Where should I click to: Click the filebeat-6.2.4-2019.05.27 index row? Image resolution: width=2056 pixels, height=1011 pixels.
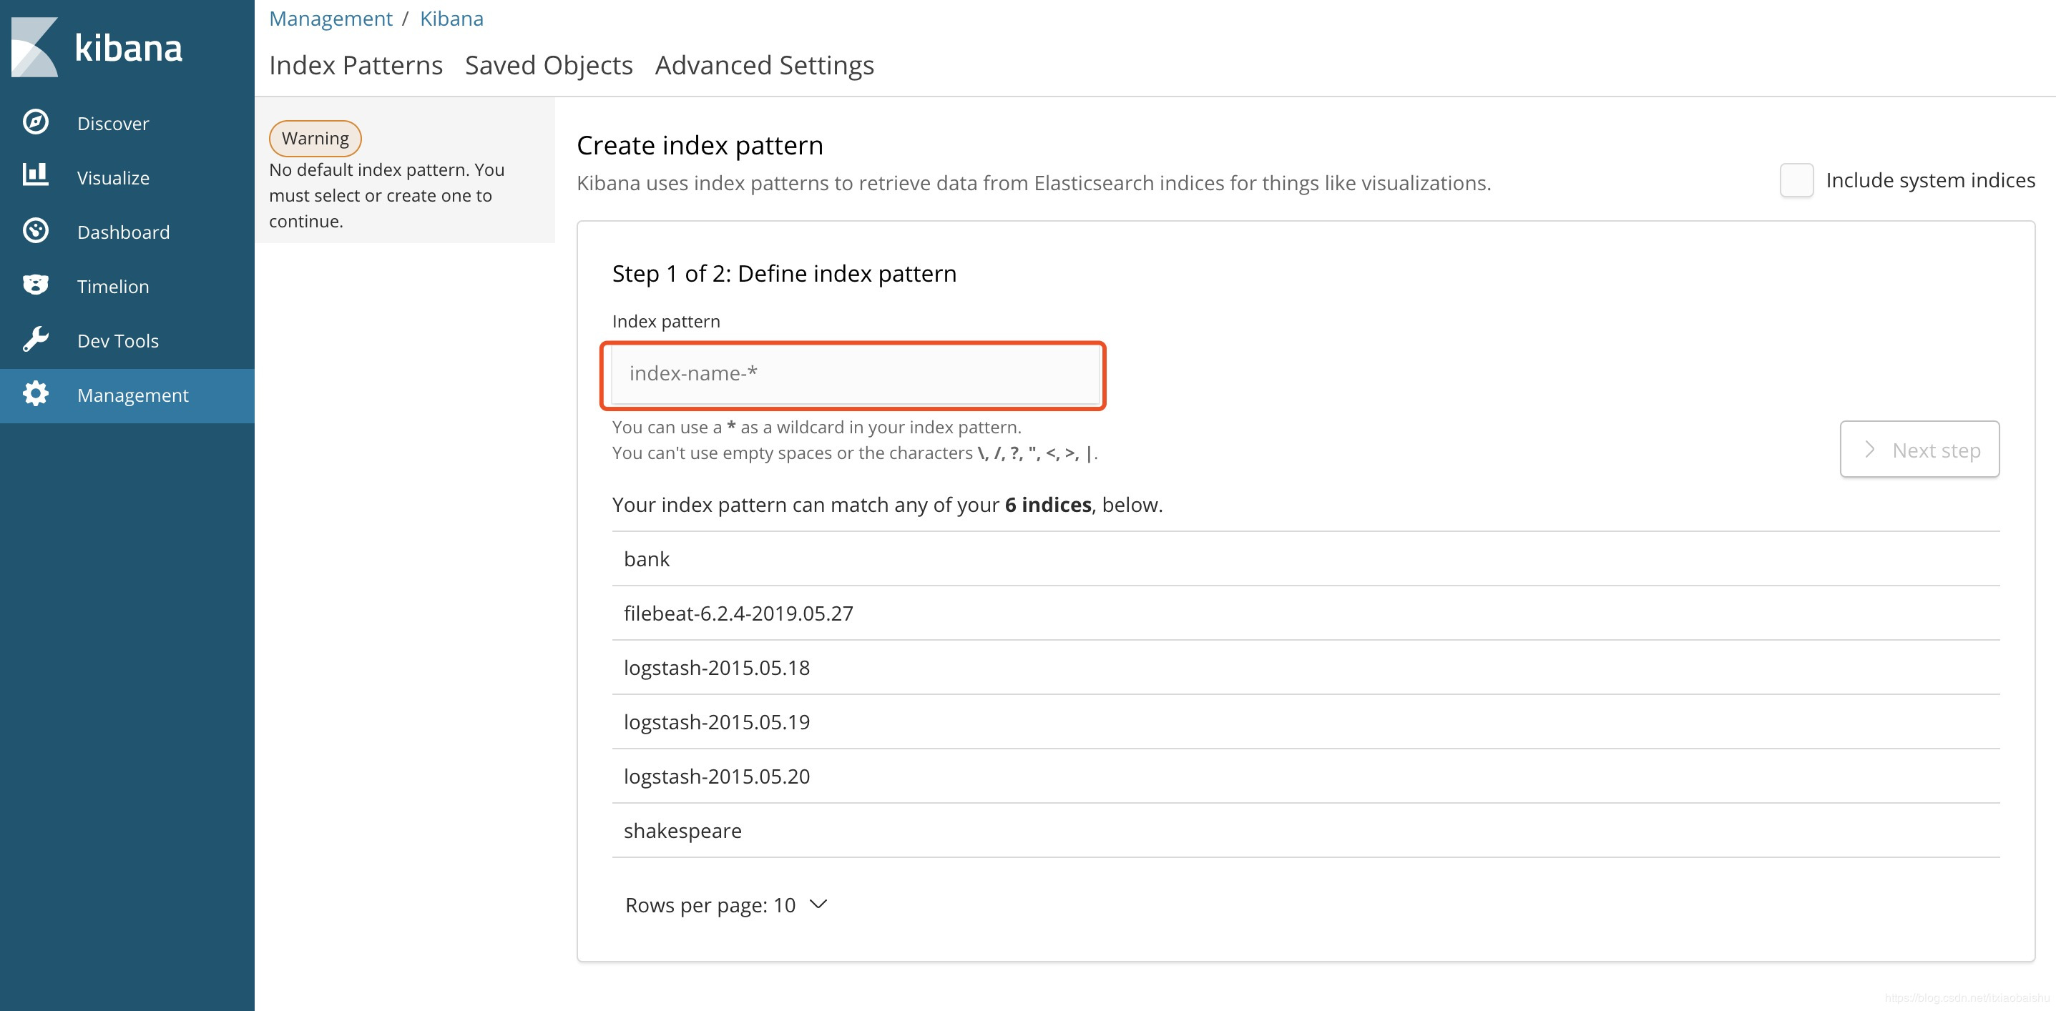tap(1305, 613)
